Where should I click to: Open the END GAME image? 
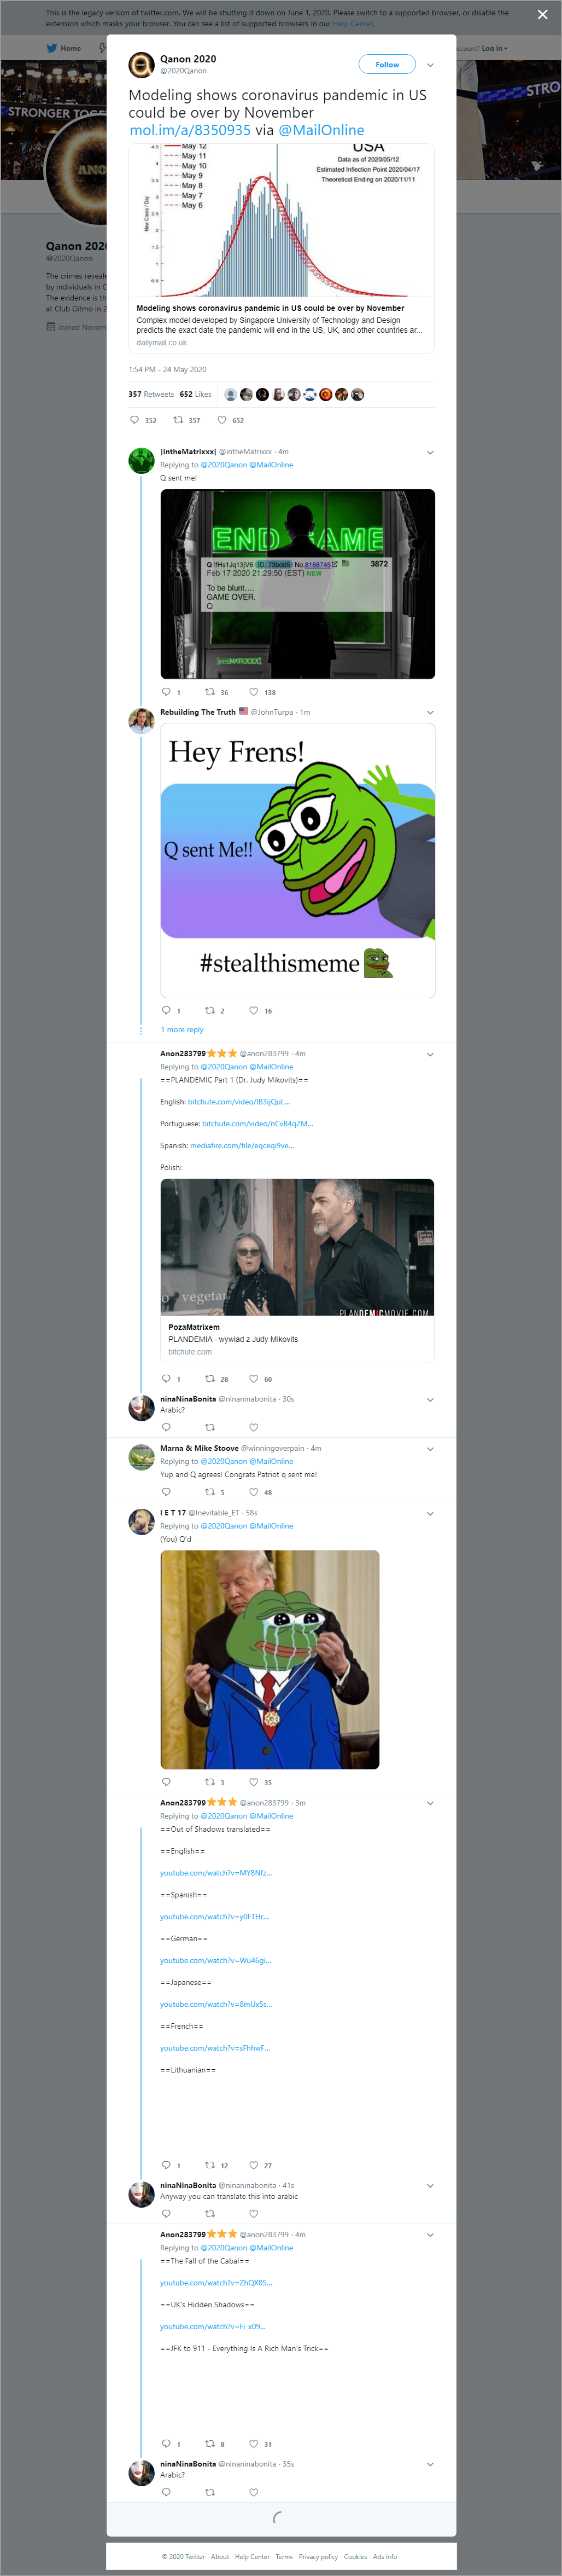297,584
